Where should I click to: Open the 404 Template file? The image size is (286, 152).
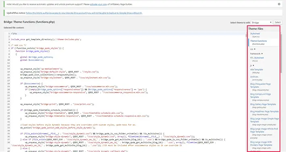click(x=257, y=70)
